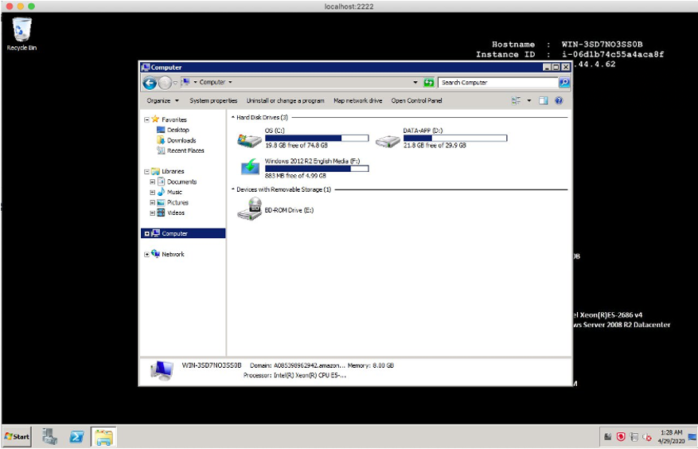Click Map network drive
The width and height of the screenshot is (698, 449).
(358, 100)
